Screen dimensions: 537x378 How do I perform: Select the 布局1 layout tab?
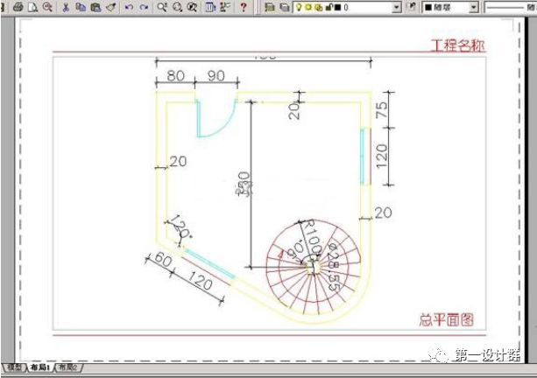(x=40, y=367)
